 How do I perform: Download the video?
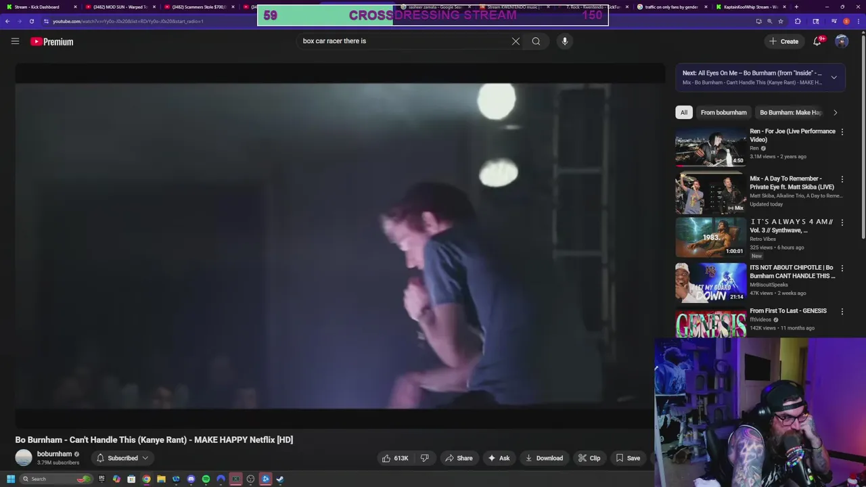click(544, 458)
